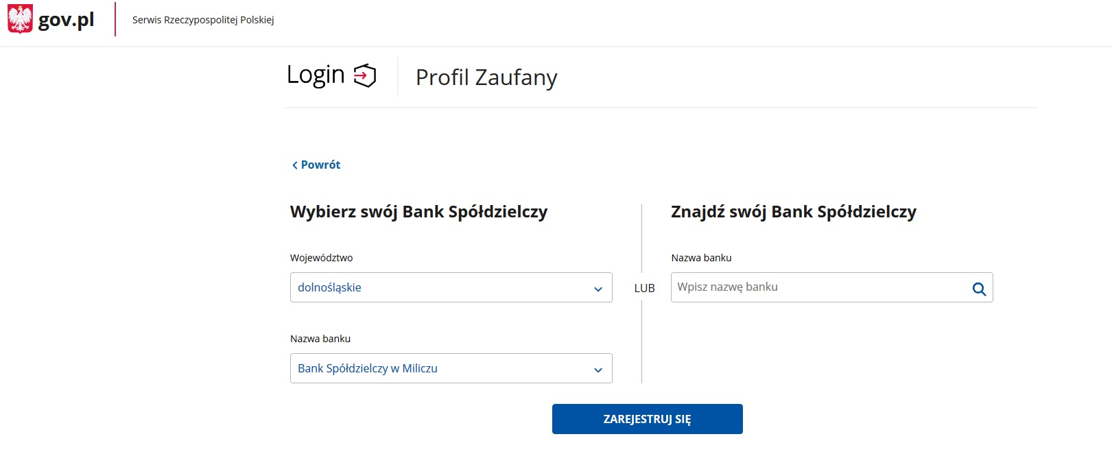Click the Nazwa banku label above search
This screenshot has width=1112, height=467.
pos(701,258)
